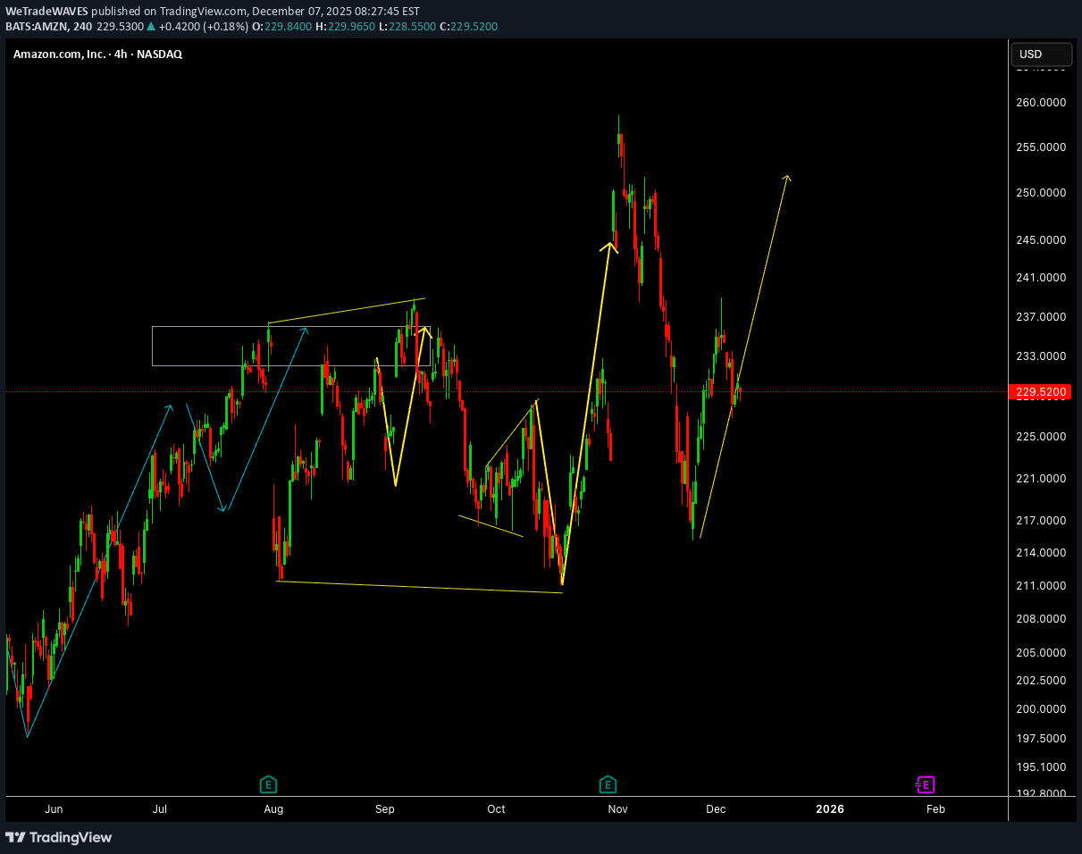
Task: Click the green earnings marker near Nov
Action: 608,785
